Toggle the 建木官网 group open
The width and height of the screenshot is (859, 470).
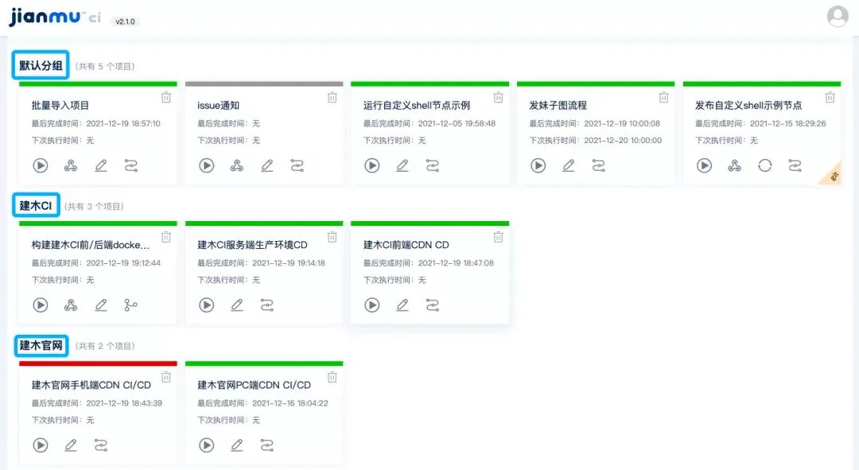click(41, 345)
